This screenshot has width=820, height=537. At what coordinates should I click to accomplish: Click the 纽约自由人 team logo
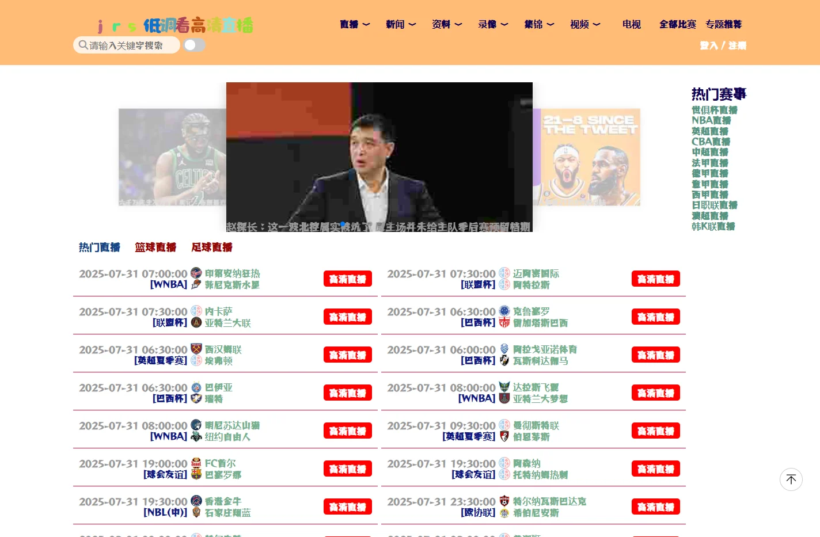pyautogui.click(x=196, y=436)
